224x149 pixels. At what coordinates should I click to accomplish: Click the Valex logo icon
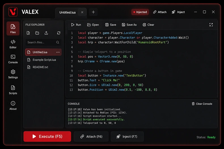(13, 12)
